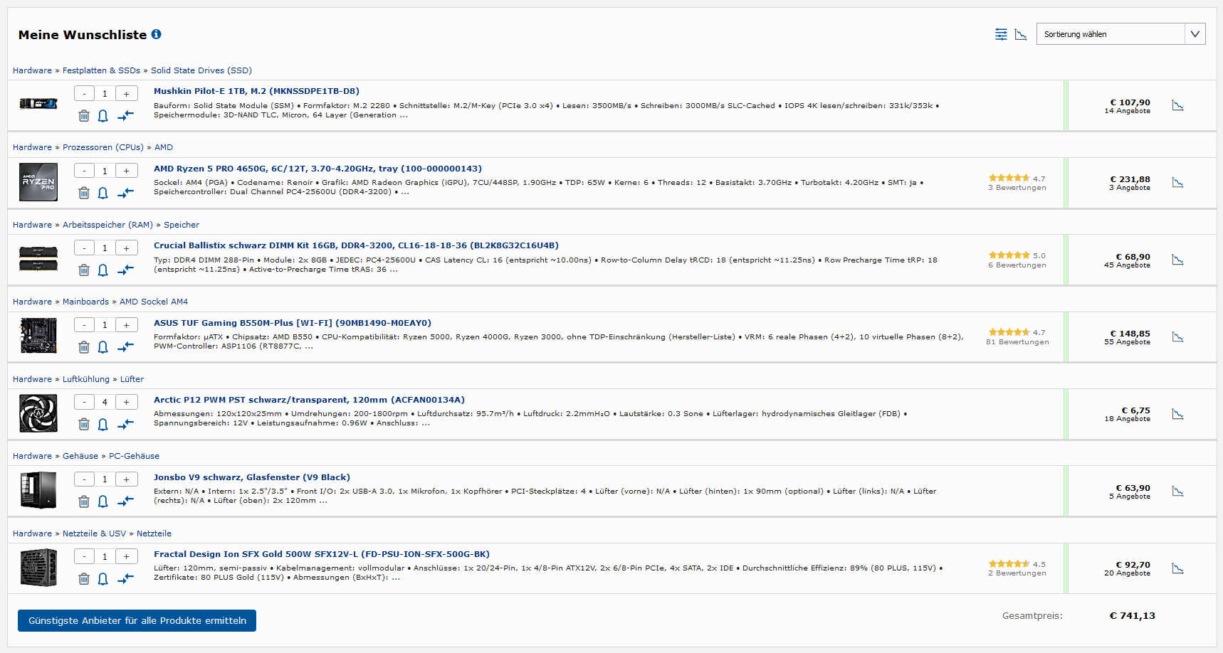View 14 Angebote for Mushkin Pilot-E

pos(1127,111)
